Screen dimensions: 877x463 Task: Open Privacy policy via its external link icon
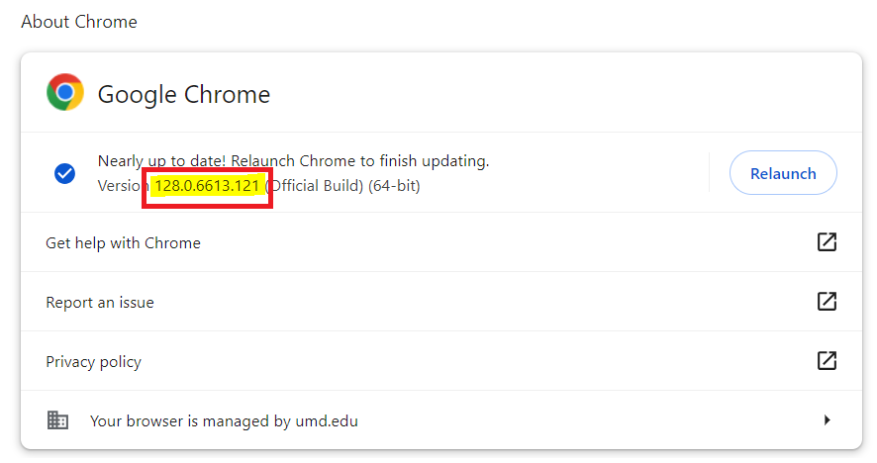click(827, 361)
